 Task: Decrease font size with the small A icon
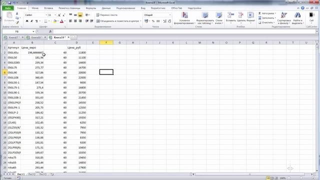[x=63, y=15]
